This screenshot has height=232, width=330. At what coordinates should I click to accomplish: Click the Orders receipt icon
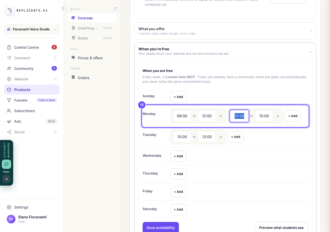(x=73, y=77)
